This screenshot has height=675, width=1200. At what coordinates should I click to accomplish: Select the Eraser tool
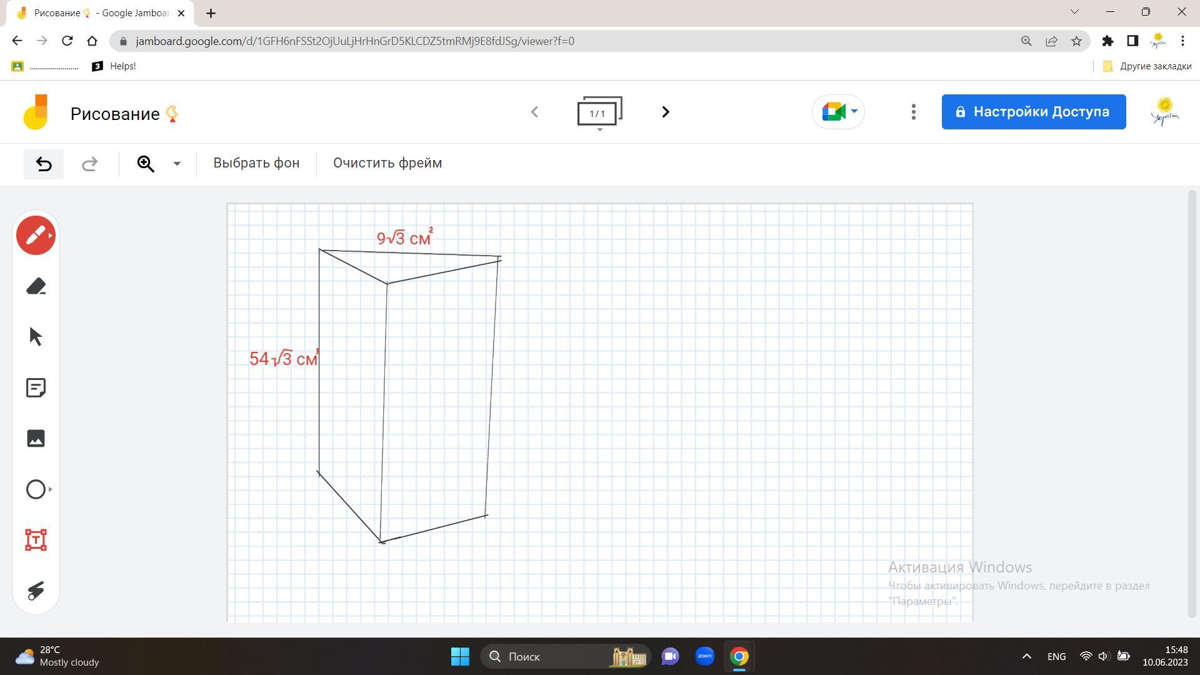point(36,286)
